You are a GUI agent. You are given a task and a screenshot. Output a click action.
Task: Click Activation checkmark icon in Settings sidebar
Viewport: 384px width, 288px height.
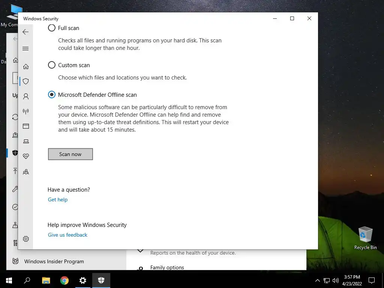(x=15, y=207)
